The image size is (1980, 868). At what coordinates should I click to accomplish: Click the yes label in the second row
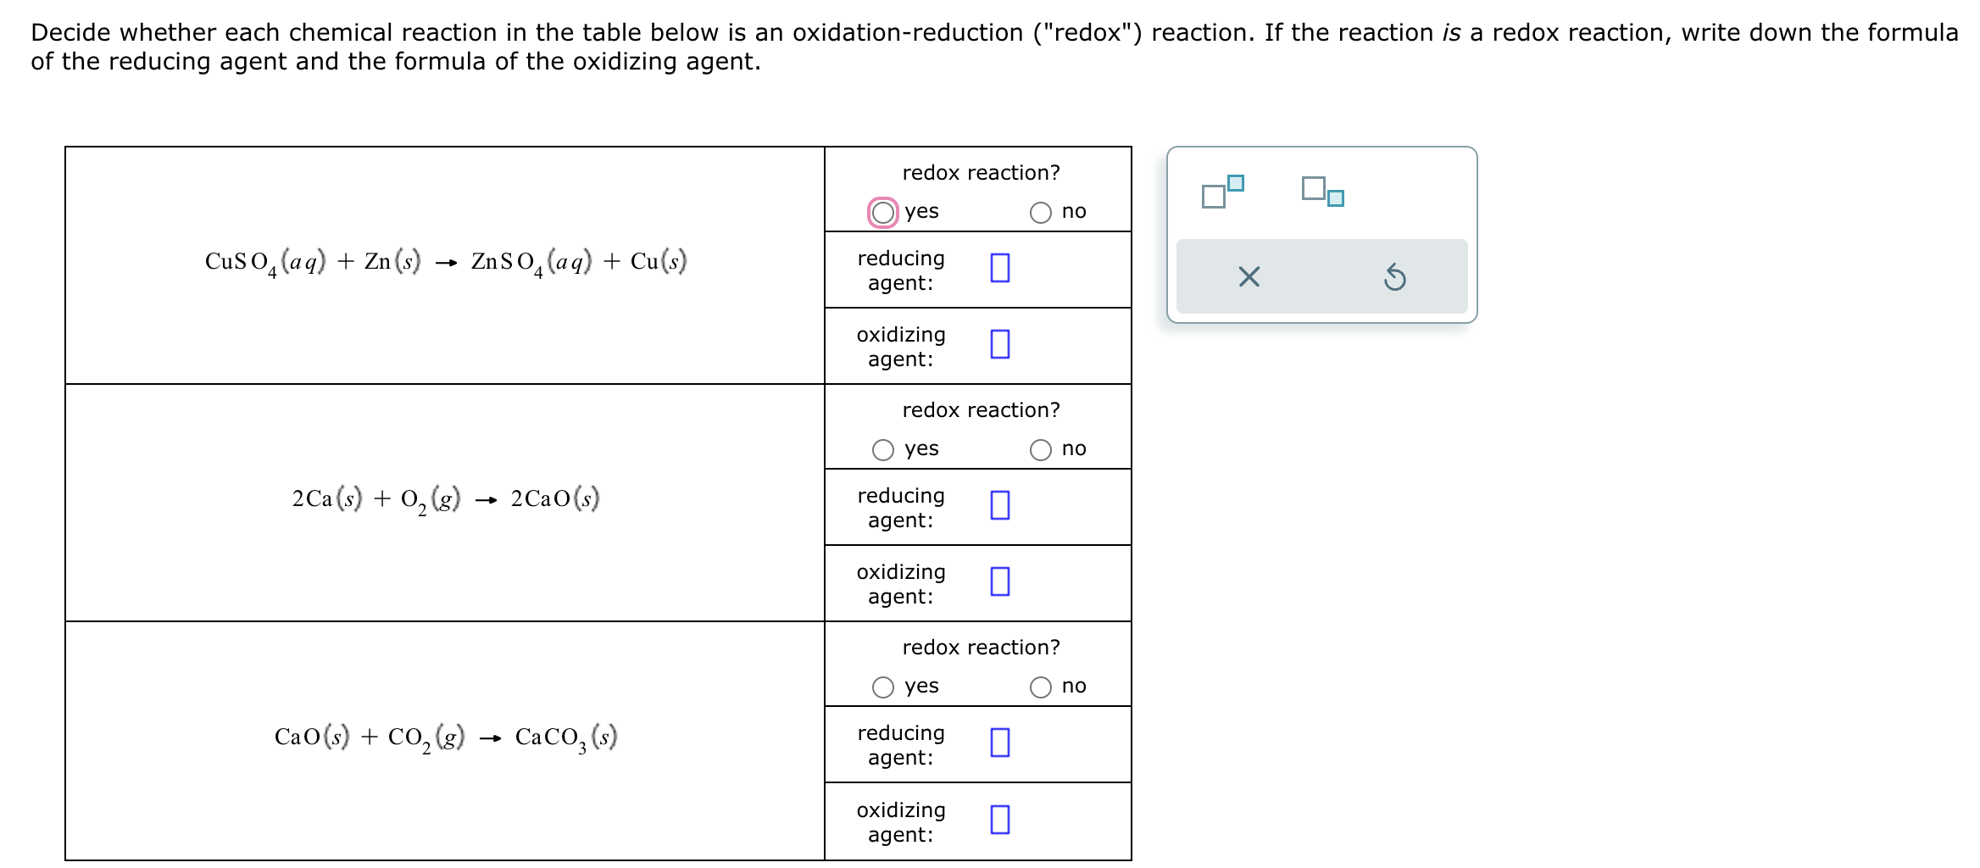(x=920, y=449)
